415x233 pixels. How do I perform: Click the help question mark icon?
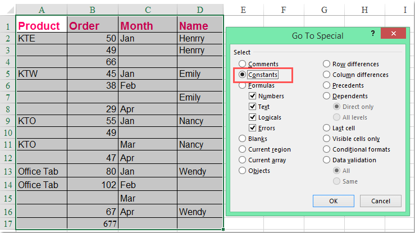point(373,34)
